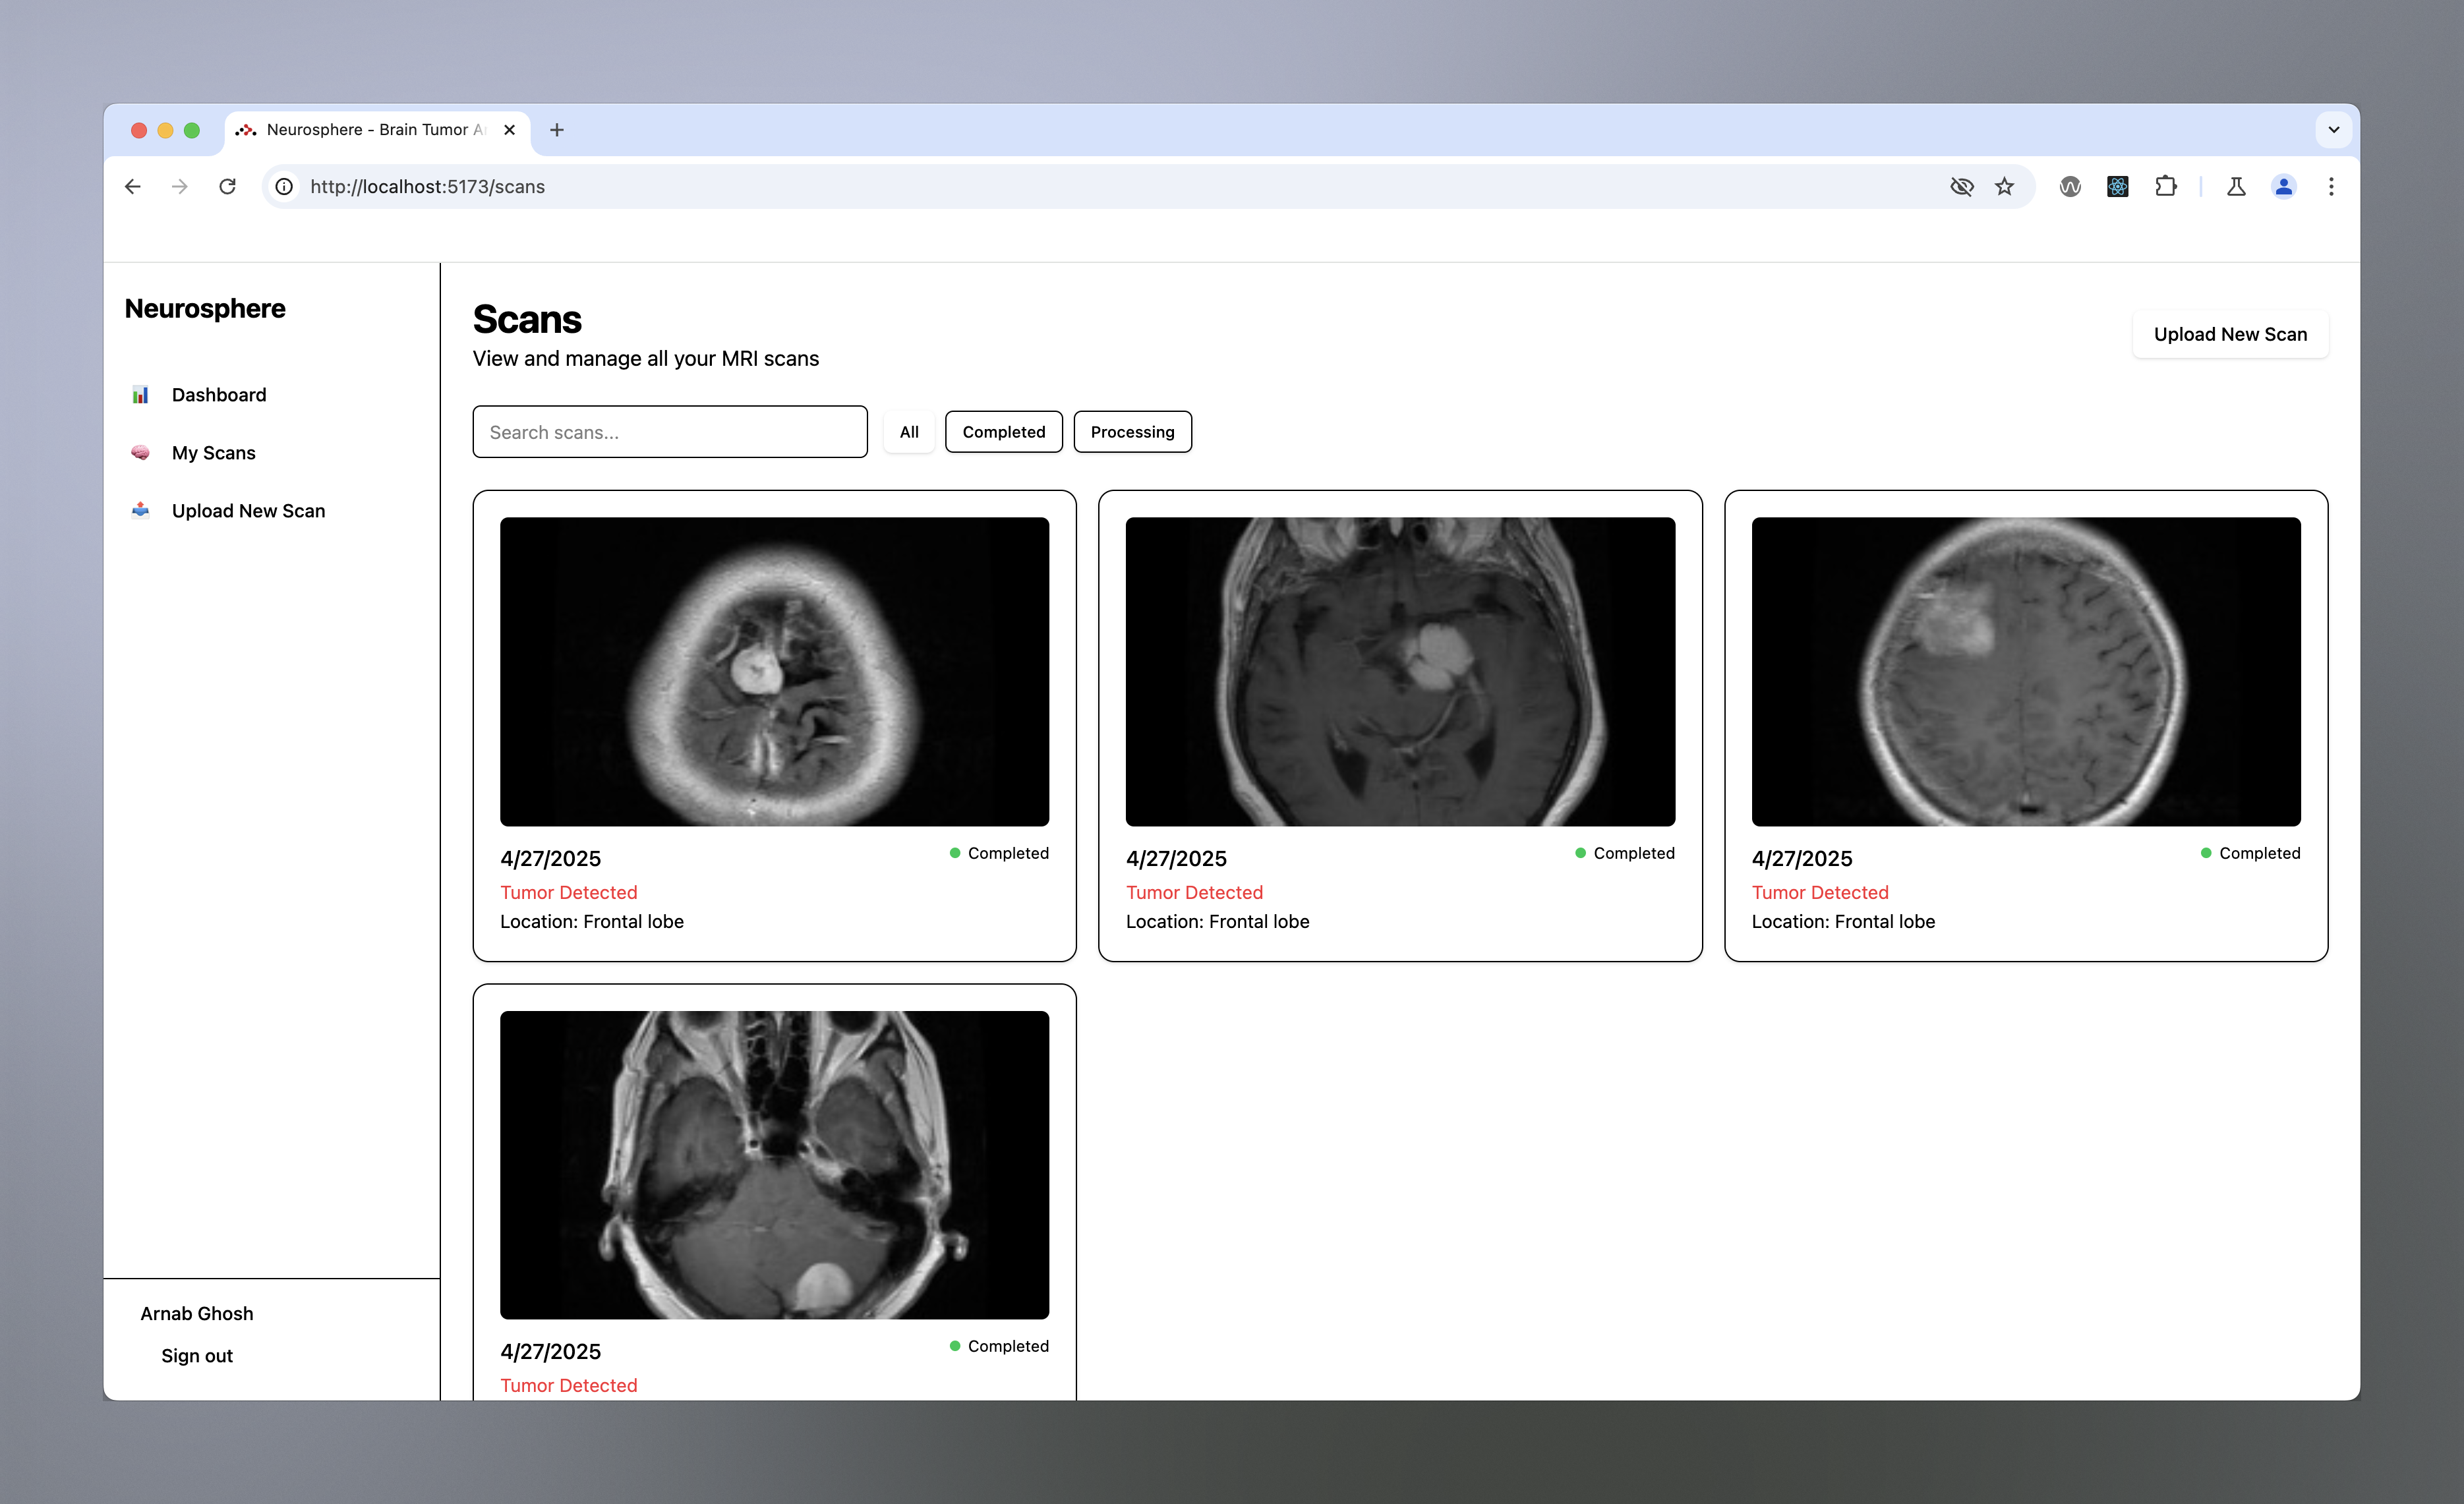
Task: Expand the tab search chevron dropdown
Action: point(2333,130)
